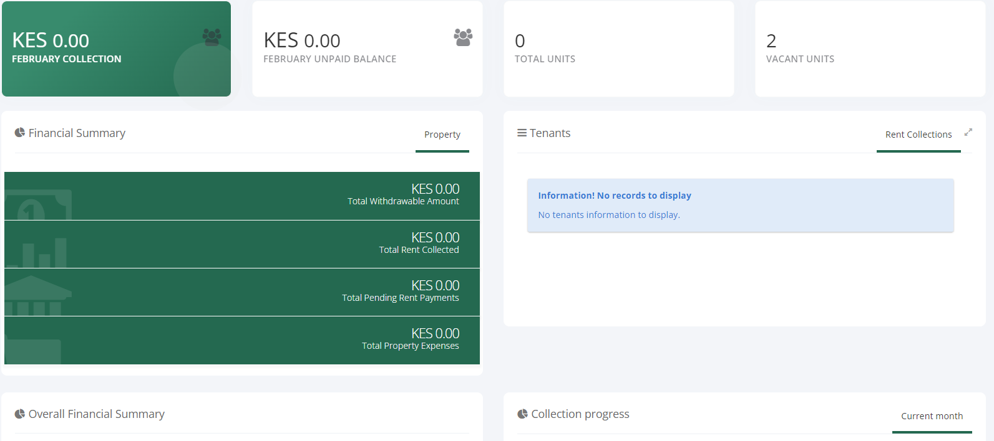This screenshot has width=994, height=441.
Task: Click the pie chart icon beside Collection progress
Action: click(x=522, y=414)
